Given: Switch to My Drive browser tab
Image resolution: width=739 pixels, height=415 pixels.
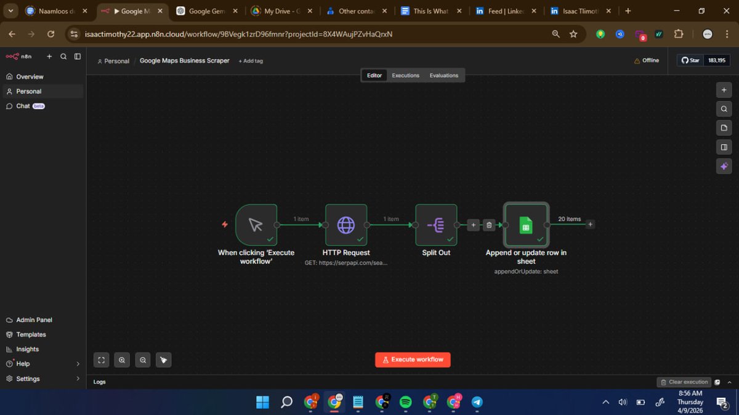Looking at the screenshot, I should click(283, 11).
